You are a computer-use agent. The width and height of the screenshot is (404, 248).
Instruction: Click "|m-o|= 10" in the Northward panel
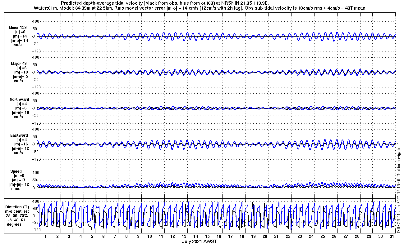(x=20, y=113)
